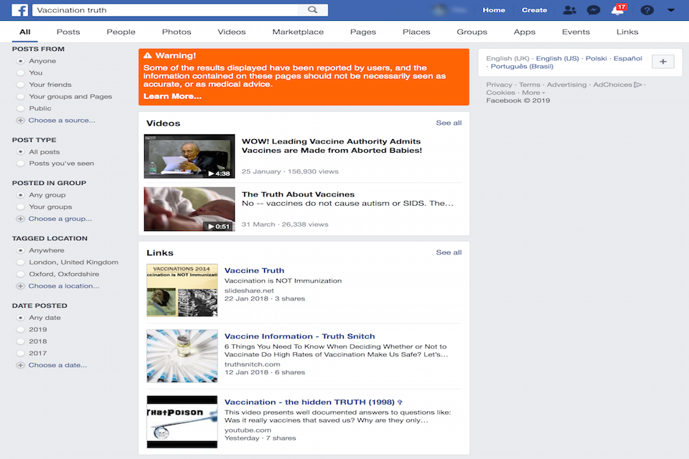689x459 pixels.
Task: Click the Facebook logo icon
Action: [x=20, y=10]
